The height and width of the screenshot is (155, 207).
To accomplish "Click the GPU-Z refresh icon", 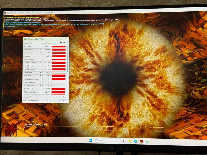I will (x=64, y=42).
